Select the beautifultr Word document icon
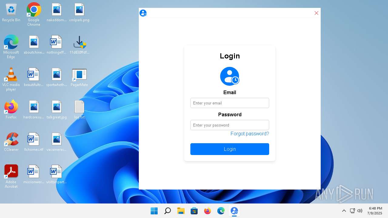The image size is (388, 218). [34, 77]
